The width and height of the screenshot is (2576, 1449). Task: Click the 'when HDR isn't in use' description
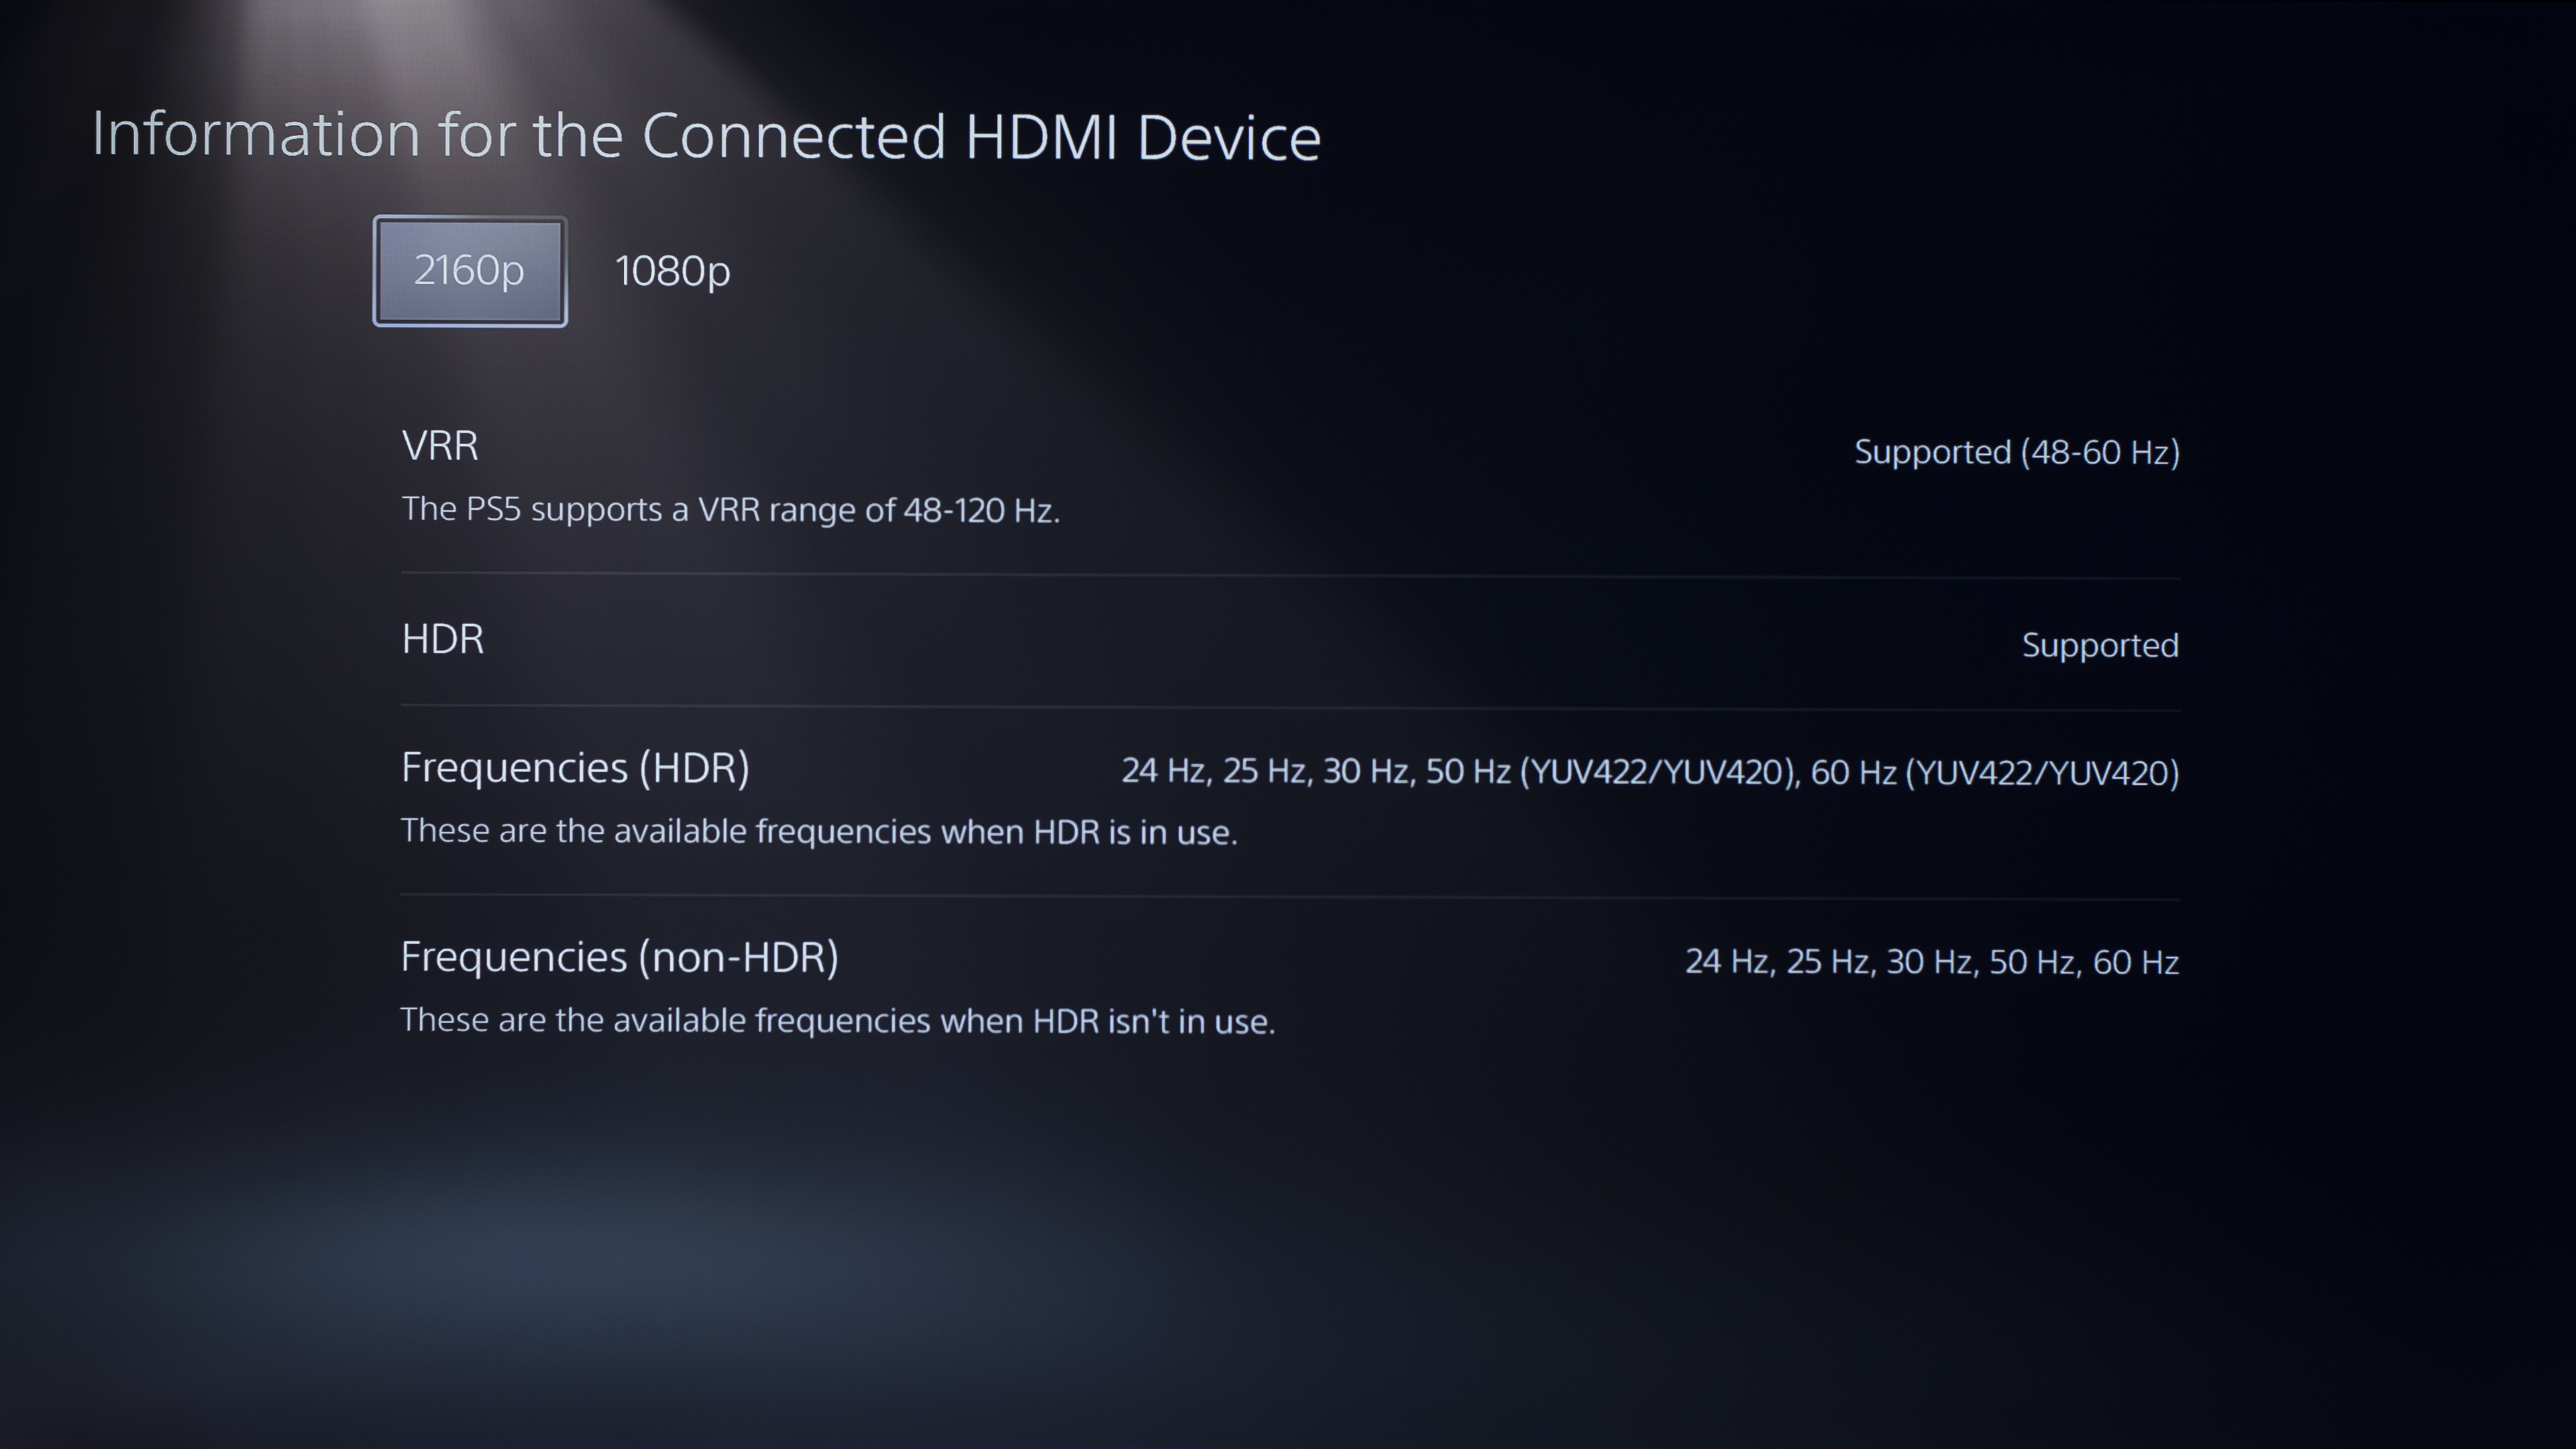point(838,1021)
